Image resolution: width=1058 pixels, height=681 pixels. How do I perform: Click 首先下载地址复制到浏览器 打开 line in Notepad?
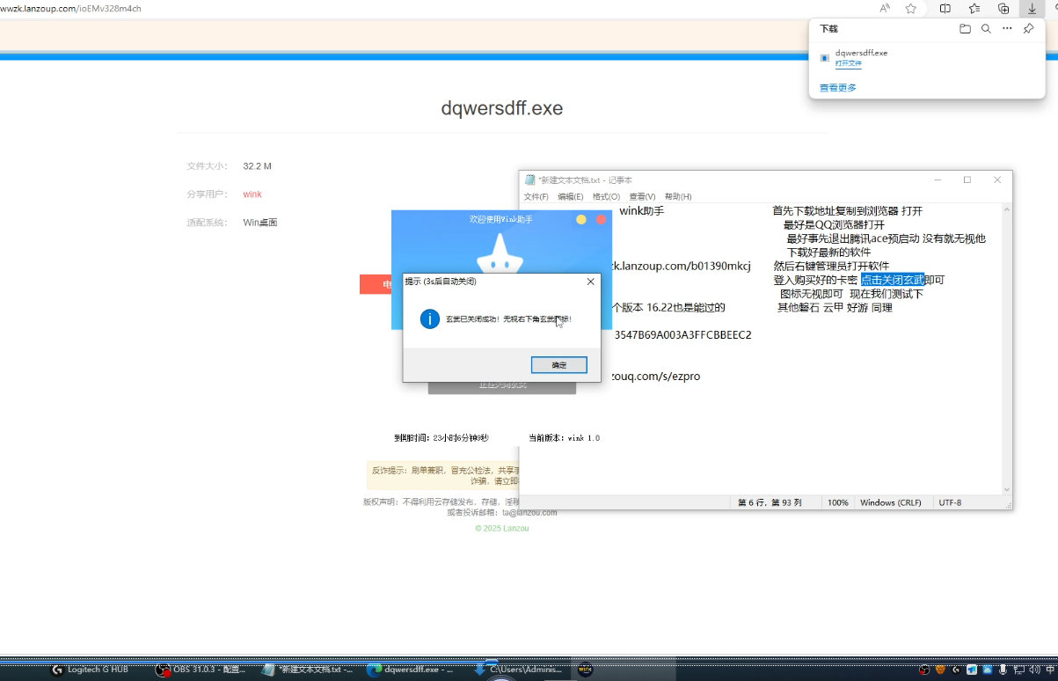tap(847, 211)
